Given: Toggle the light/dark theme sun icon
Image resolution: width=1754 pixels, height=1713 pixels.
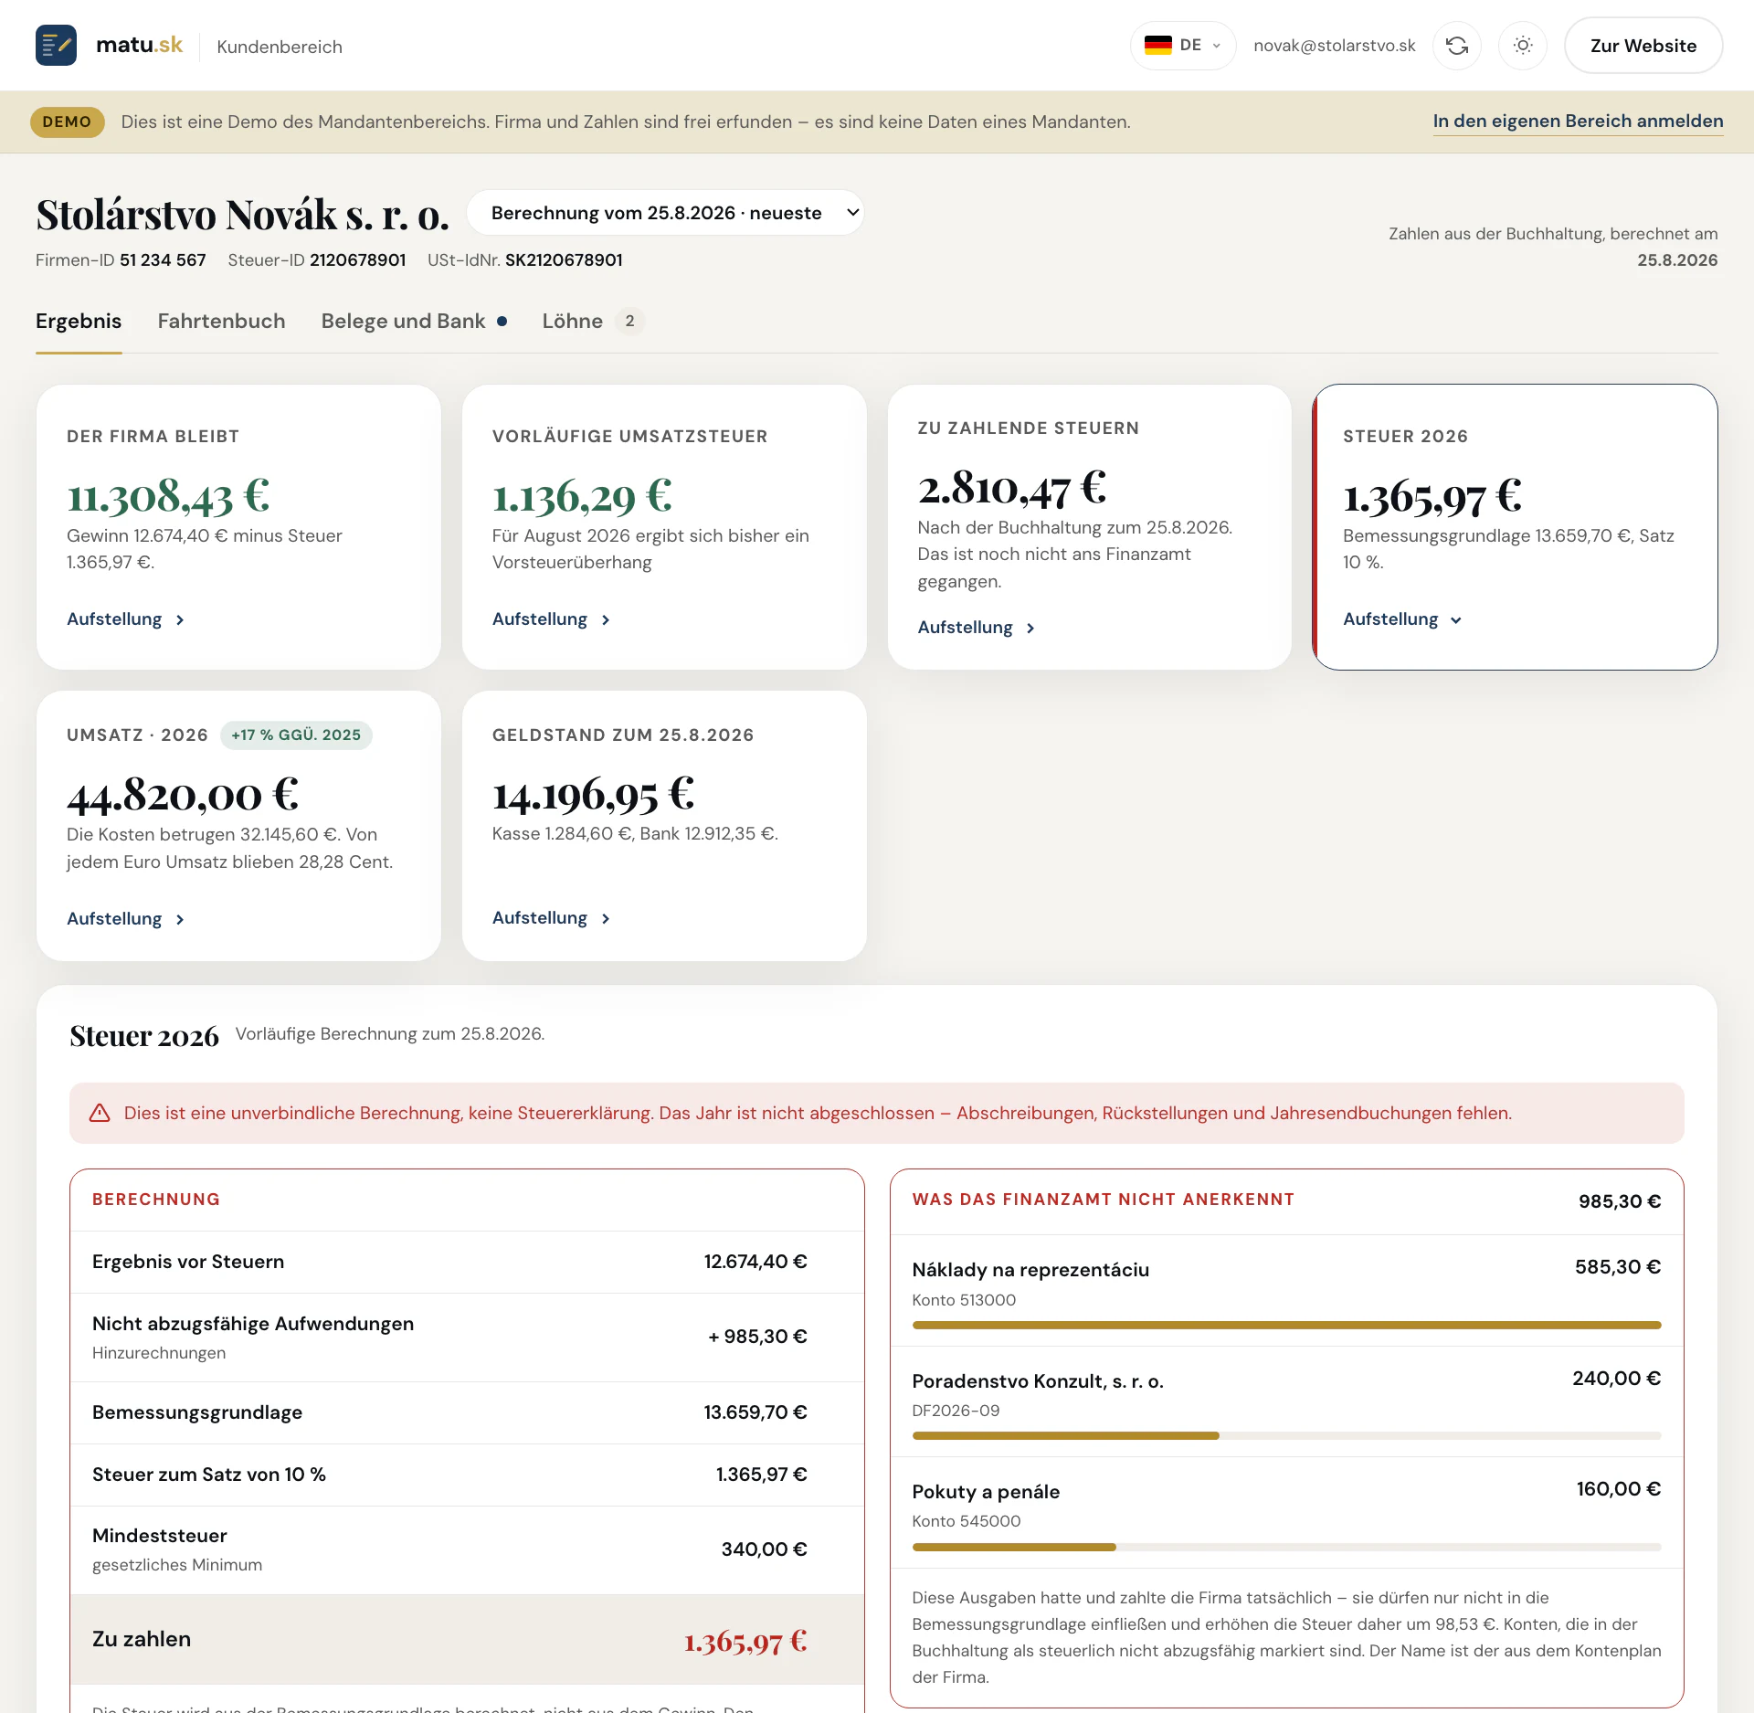Looking at the screenshot, I should 1523,46.
